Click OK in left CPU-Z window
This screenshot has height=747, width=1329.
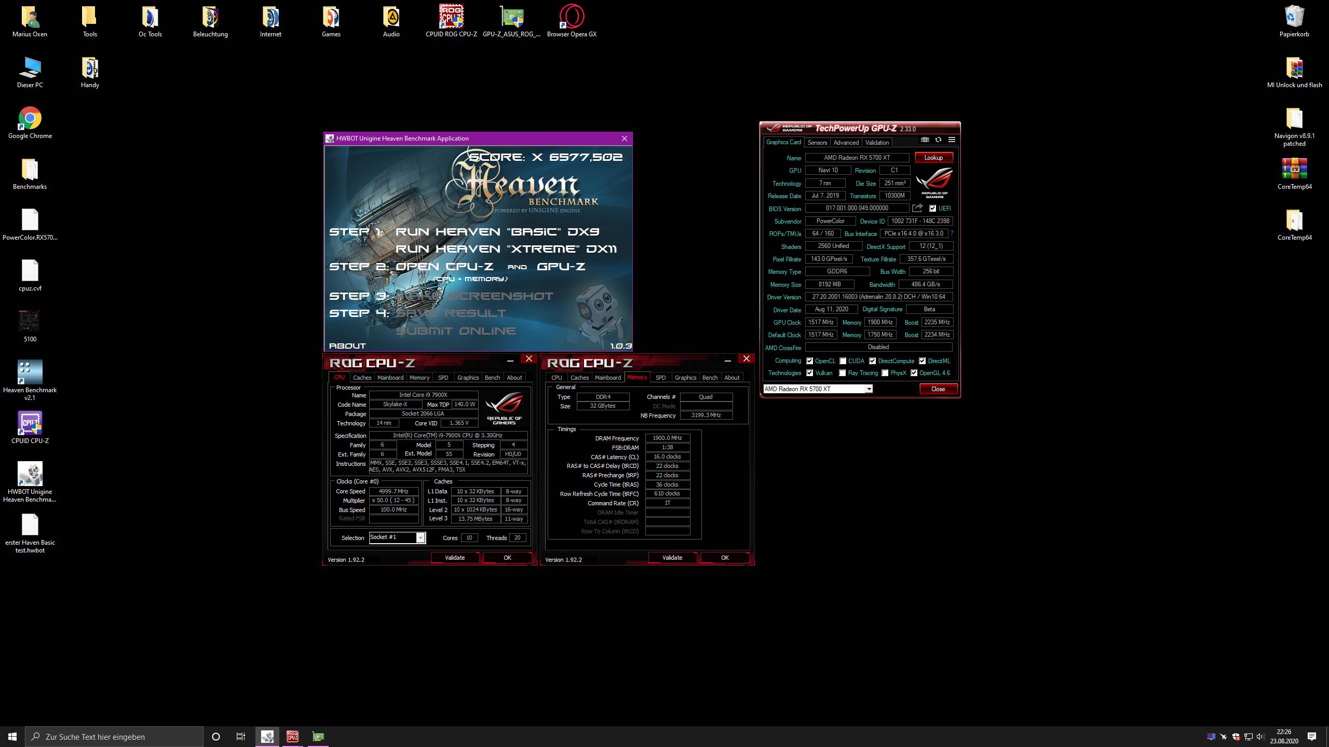507,558
